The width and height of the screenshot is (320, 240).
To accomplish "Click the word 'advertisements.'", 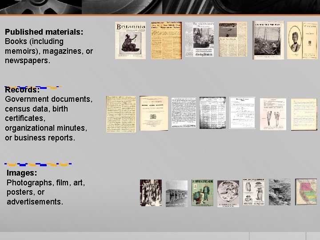I will click(35, 202).
